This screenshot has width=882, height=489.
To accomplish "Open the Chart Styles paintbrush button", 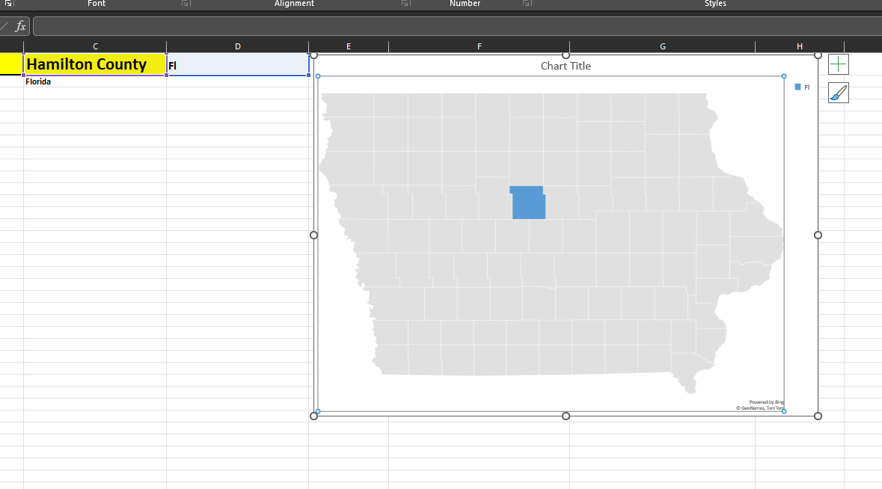I will click(838, 93).
